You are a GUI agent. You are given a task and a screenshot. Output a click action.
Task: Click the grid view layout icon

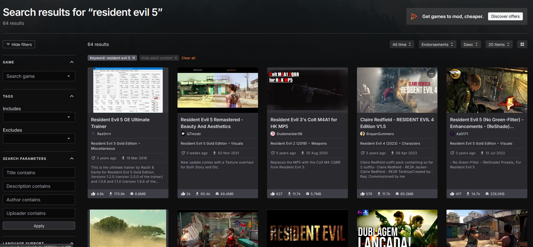pyautogui.click(x=522, y=44)
